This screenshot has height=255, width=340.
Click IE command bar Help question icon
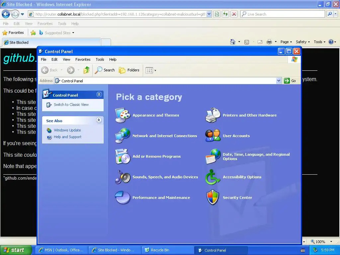331,42
